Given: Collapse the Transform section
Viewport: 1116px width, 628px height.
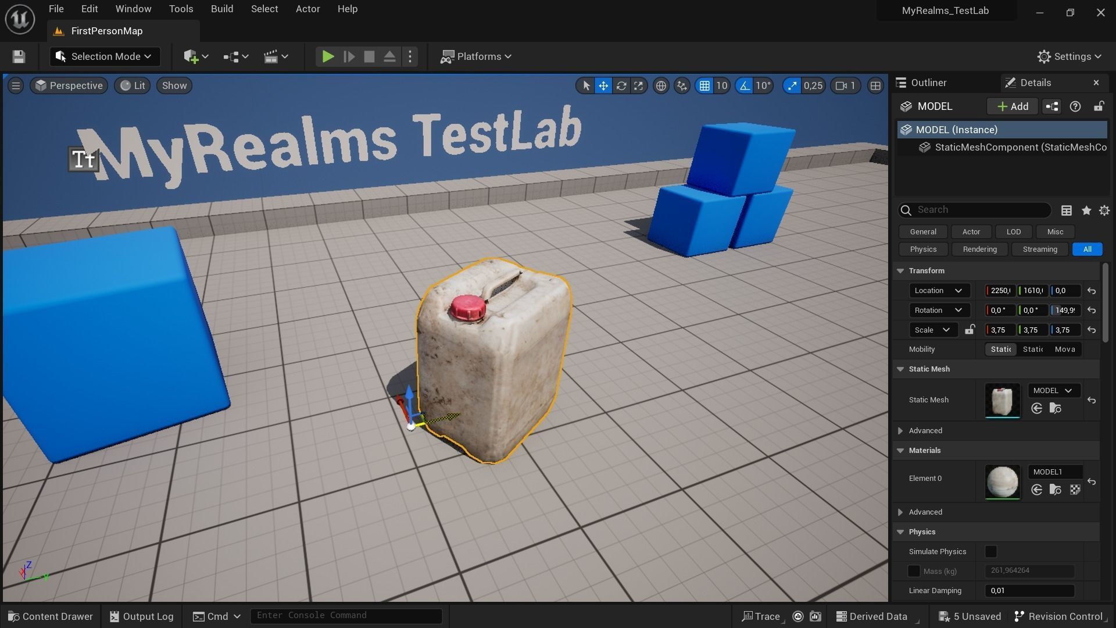Looking at the screenshot, I should pyautogui.click(x=900, y=271).
